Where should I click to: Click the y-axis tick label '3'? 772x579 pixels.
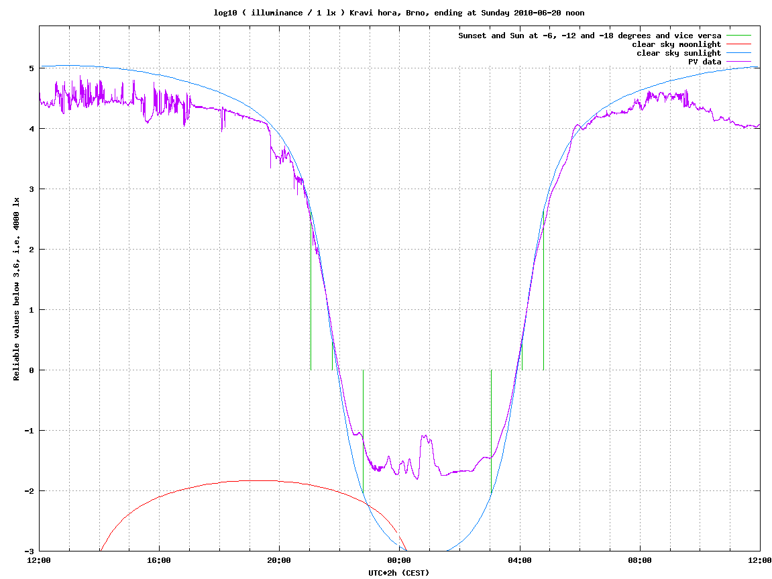coord(32,189)
